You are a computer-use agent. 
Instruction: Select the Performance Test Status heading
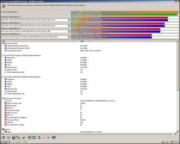pyautogui.click(x=13, y=98)
